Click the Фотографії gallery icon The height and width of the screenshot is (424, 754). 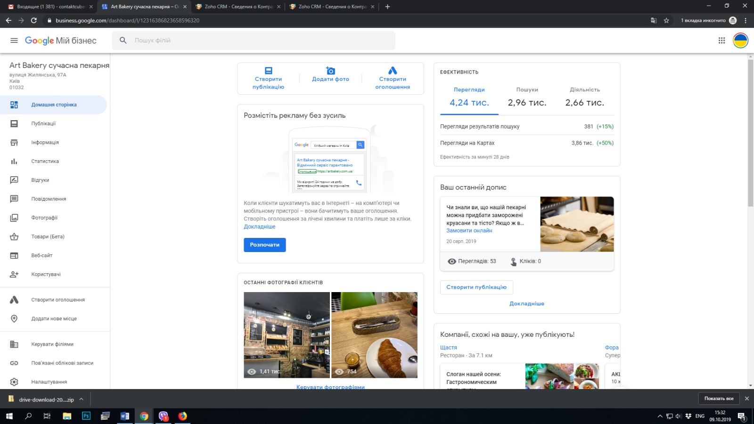tap(14, 218)
